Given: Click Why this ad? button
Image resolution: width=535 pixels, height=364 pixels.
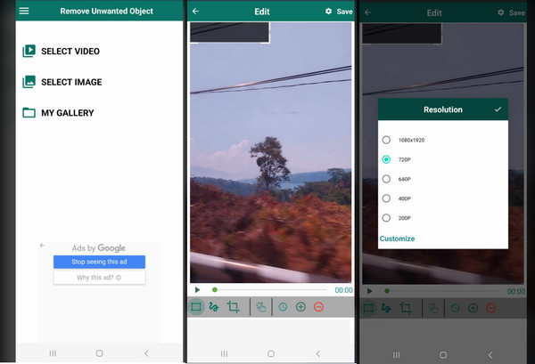Looking at the screenshot, I should point(99,278).
